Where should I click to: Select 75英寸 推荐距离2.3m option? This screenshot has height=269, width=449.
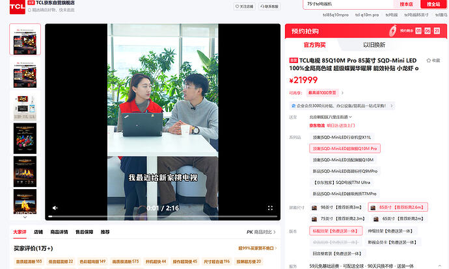coord(338,219)
